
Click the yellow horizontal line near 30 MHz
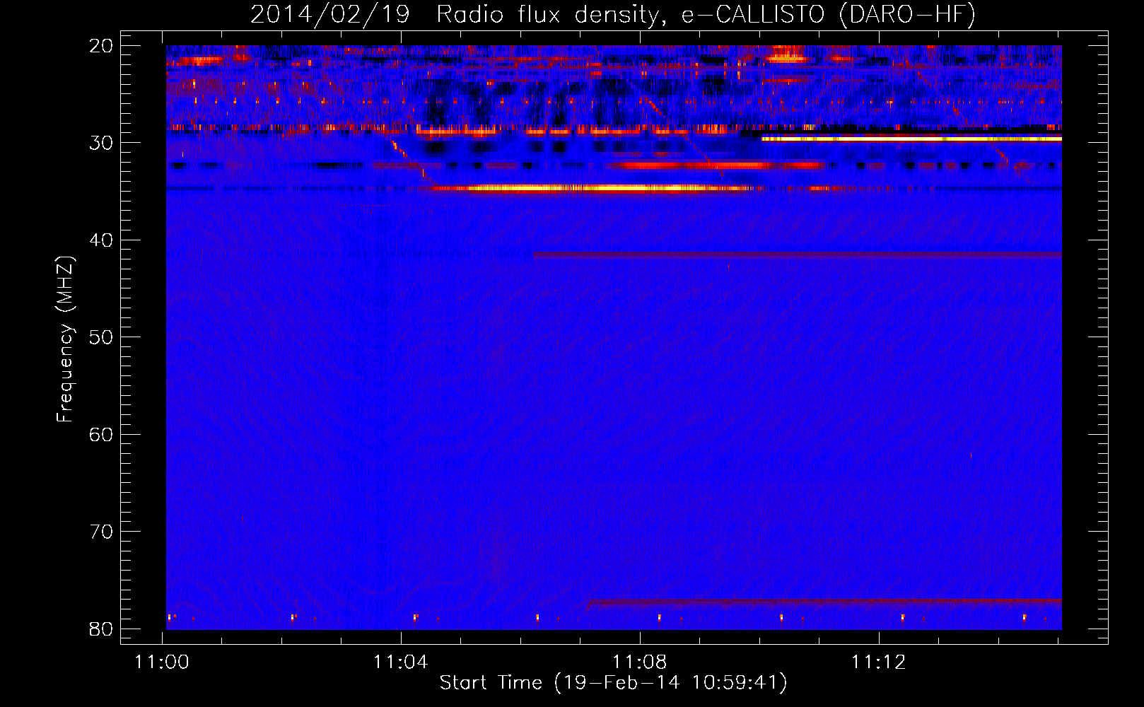click(911, 139)
